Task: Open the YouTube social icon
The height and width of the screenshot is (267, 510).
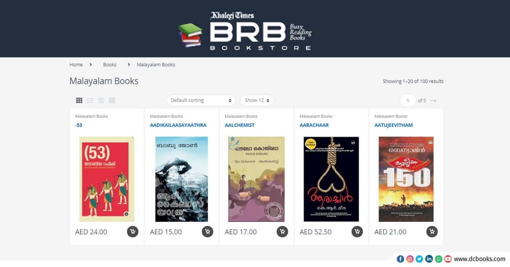Action: click(x=448, y=259)
